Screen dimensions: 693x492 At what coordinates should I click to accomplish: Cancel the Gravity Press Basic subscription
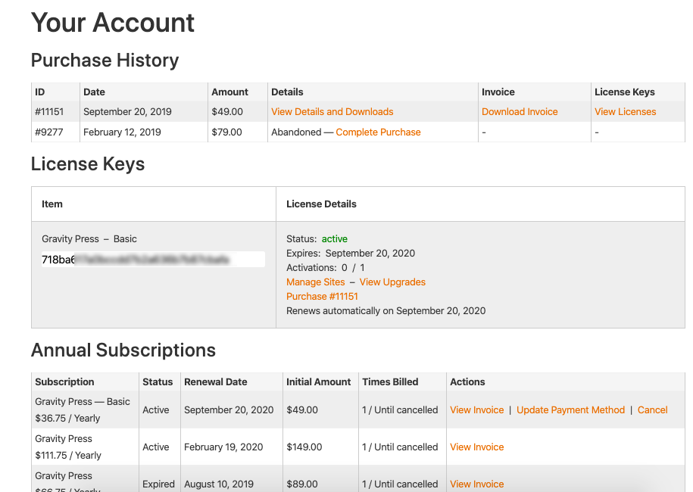[x=652, y=409]
